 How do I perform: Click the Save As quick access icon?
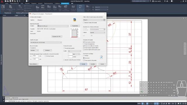coord(13,1)
